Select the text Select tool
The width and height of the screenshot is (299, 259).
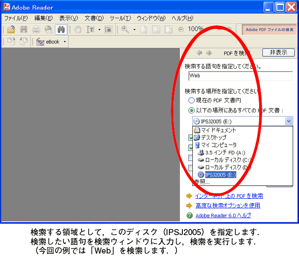click(90, 30)
